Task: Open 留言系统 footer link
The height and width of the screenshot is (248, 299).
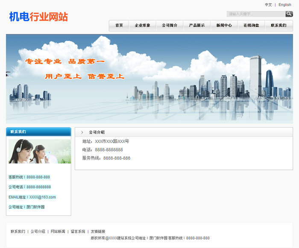Action: pos(78,231)
